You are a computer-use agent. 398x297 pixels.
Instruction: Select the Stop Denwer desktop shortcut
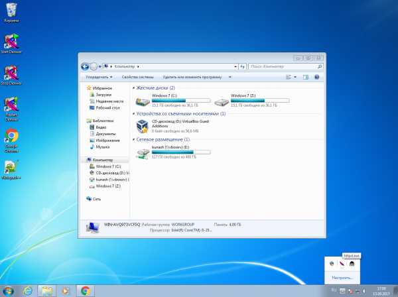[x=11, y=75]
